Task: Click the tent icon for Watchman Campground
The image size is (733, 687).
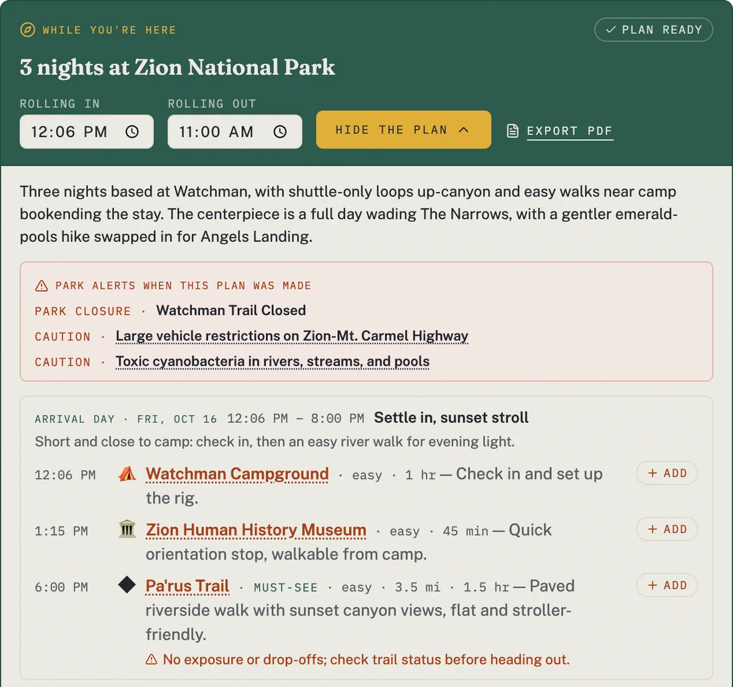Action: [x=127, y=474]
